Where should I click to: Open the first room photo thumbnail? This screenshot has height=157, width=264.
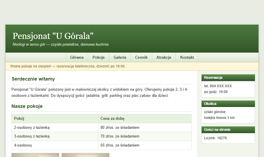[x=35, y=155]
